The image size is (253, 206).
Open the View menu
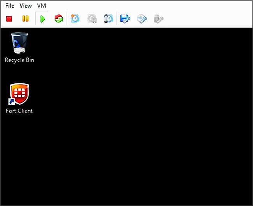25,6
